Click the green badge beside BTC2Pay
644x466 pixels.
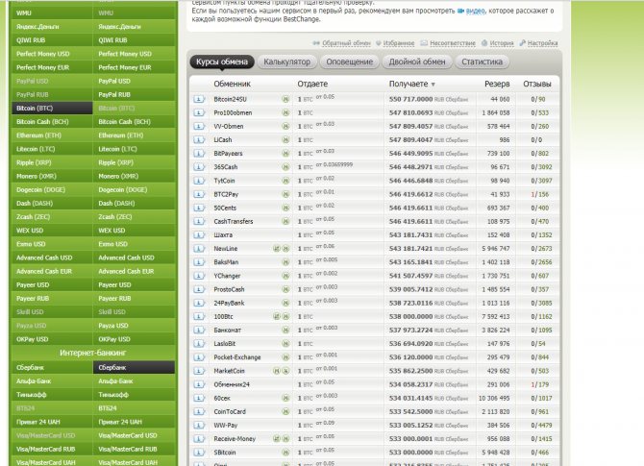[x=285, y=193]
